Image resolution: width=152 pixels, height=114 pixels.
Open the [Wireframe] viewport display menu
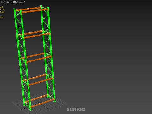(x=20, y=2)
